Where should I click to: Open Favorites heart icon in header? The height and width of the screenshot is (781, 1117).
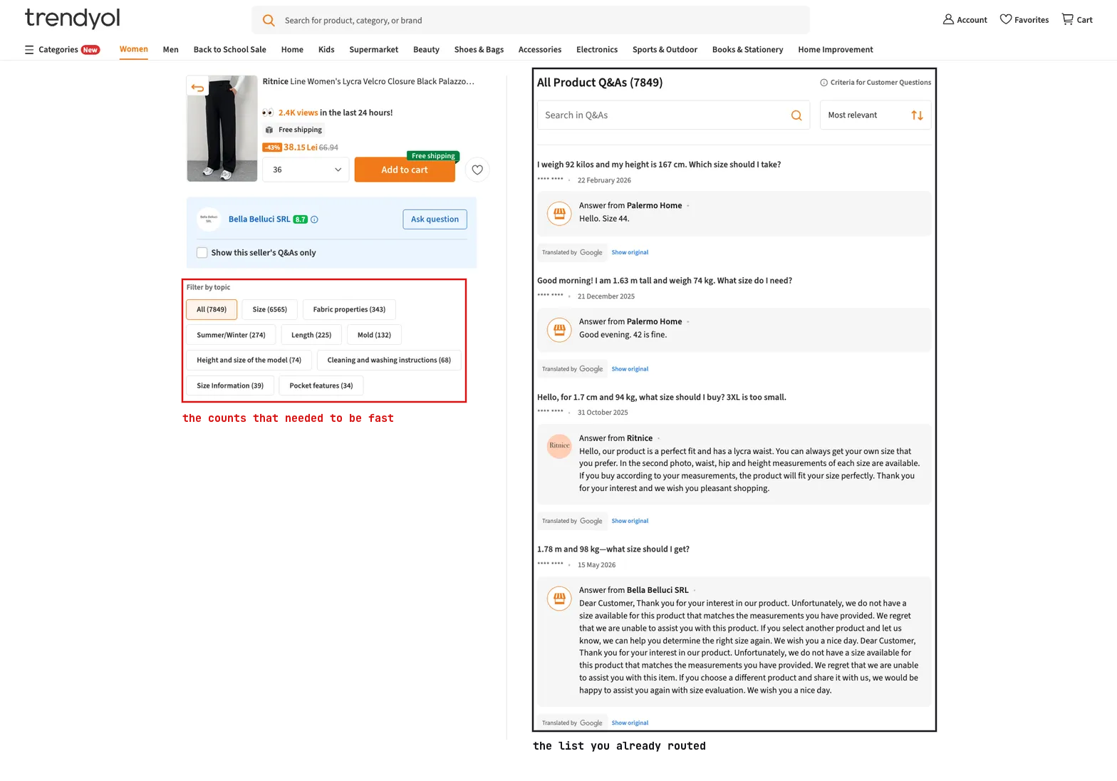pos(1005,19)
